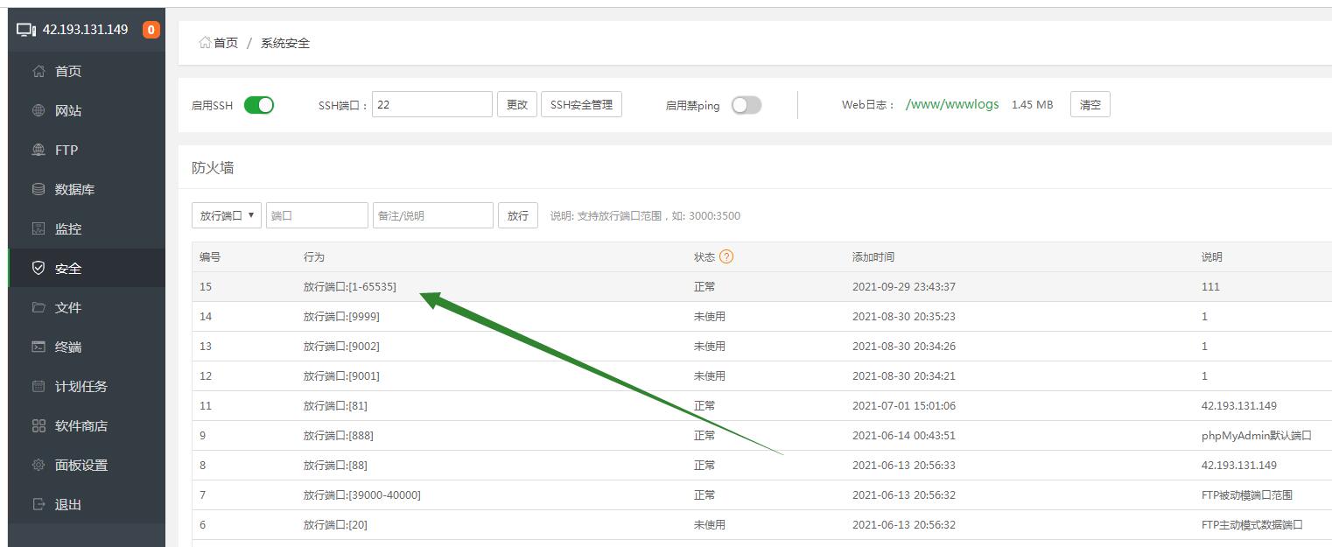Image resolution: width=1332 pixels, height=547 pixels.
Task: Click the FTP icon in sidebar
Action: (x=39, y=151)
